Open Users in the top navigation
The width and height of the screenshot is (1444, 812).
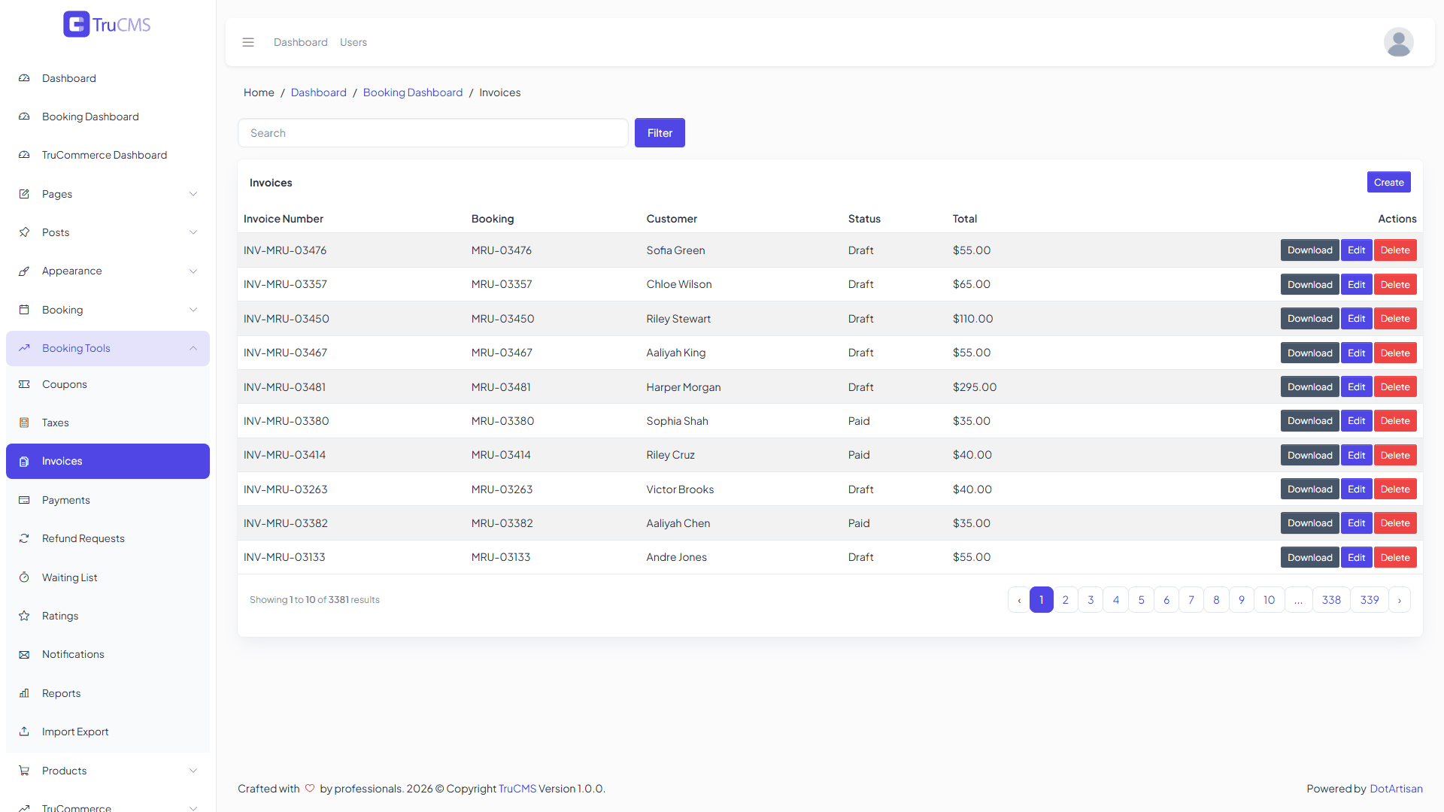[x=353, y=42]
